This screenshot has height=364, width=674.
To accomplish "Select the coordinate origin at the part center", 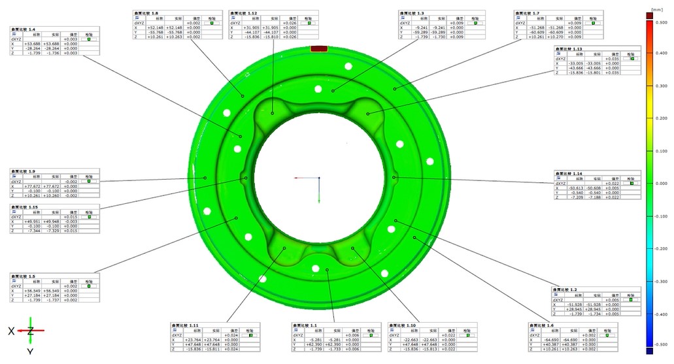I will point(318,178).
